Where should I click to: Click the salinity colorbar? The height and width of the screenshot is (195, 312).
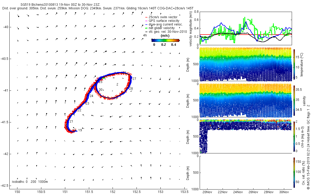(294, 100)
